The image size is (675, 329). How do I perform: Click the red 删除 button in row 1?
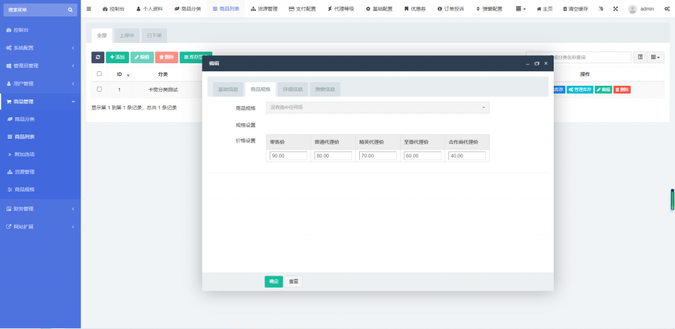622,90
